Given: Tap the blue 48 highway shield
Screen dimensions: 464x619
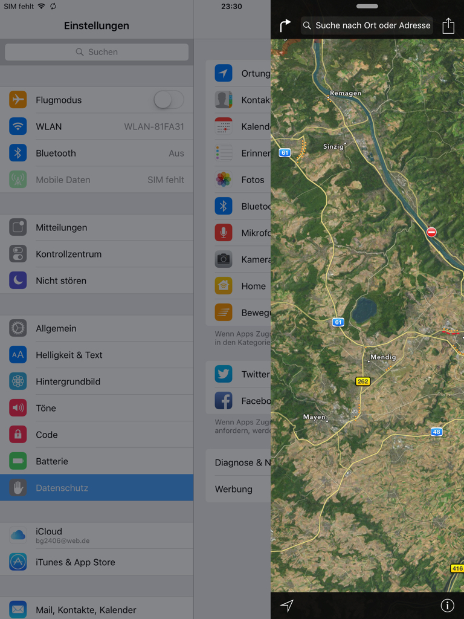Looking at the screenshot, I should point(436,432).
